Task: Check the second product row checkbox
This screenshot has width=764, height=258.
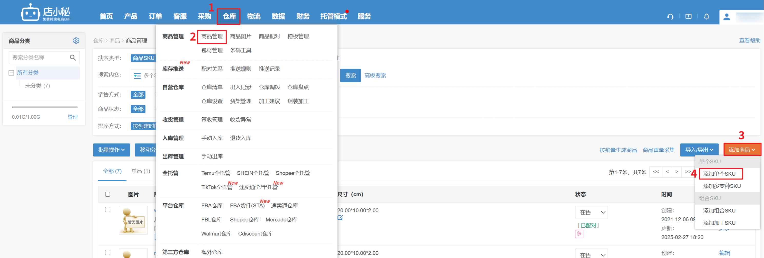Action: (x=108, y=252)
